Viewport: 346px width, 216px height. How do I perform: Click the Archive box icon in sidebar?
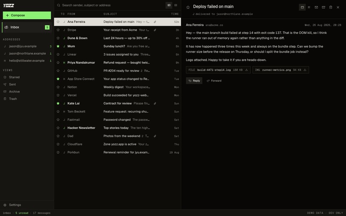point(5,91)
